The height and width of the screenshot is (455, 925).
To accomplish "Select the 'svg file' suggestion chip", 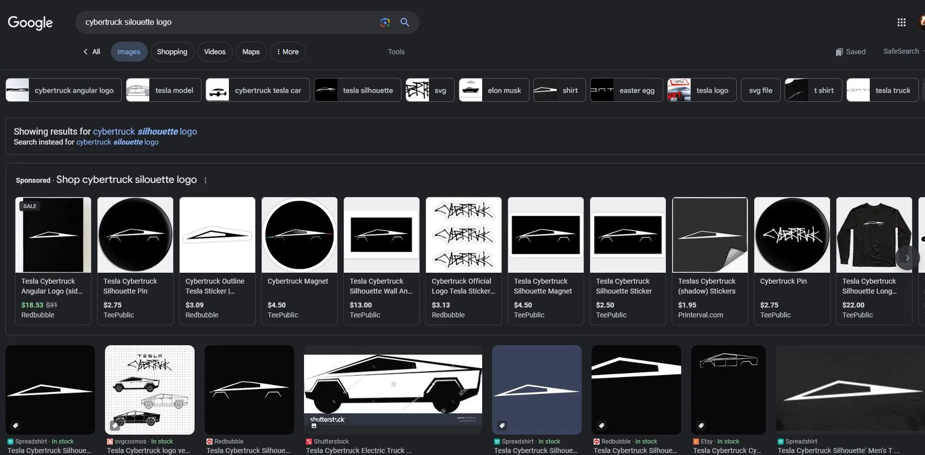I will click(x=761, y=90).
